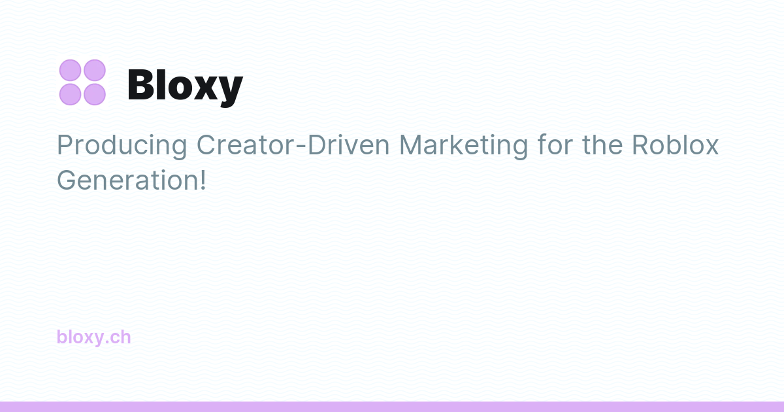Select the word Generation! on the second line
Image resolution: width=784 pixels, height=412 pixels.
[x=131, y=180]
